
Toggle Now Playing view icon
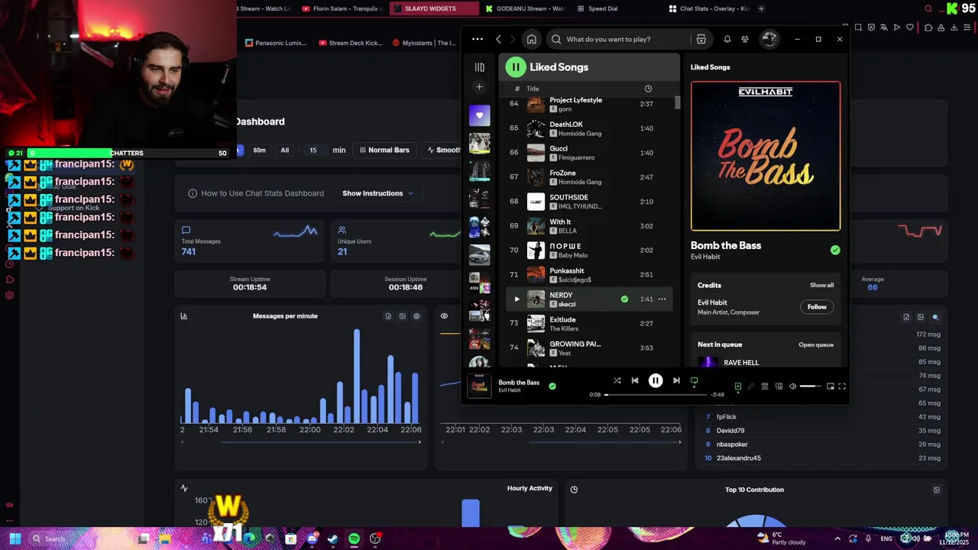coord(738,387)
